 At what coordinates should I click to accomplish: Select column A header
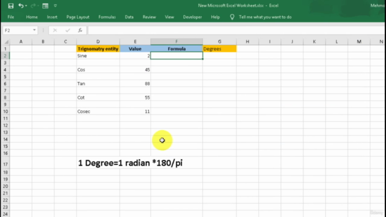(x=21, y=42)
